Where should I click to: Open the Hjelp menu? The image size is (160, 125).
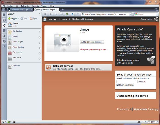click(52, 6)
